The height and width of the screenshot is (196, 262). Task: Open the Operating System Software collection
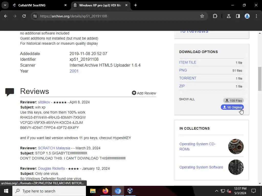[201, 167]
